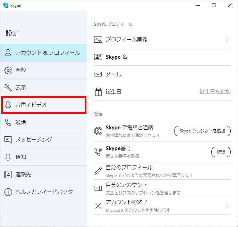The image size is (238, 227).
Task: Close the Skype settings window
Action: pyautogui.click(x=230, y=5)
